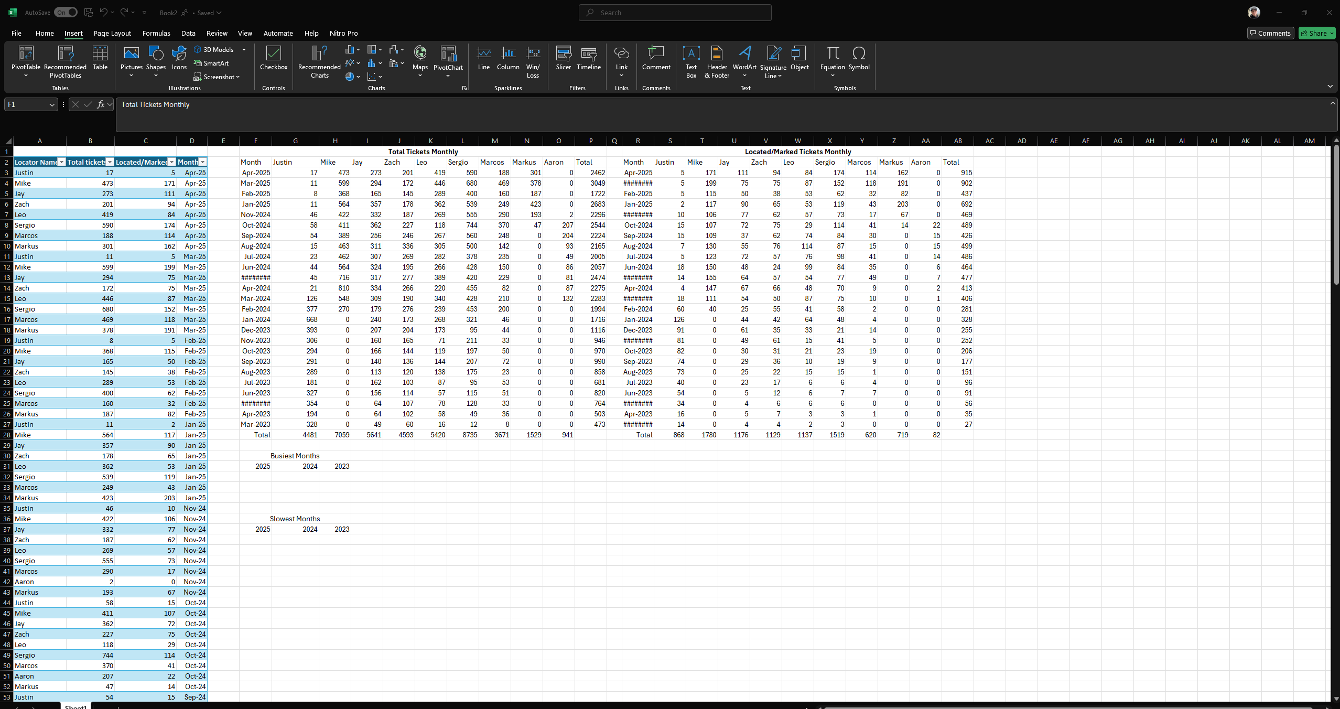
Task: Toggle the AutoSave switch
Action: tap(66, 13)
